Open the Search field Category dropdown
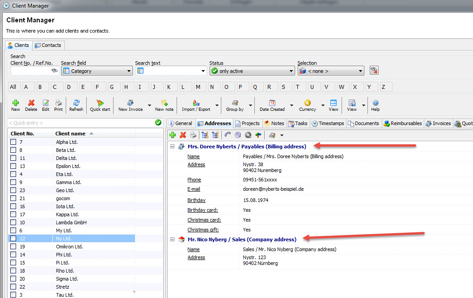473x298 pixels. click(129, 71)
